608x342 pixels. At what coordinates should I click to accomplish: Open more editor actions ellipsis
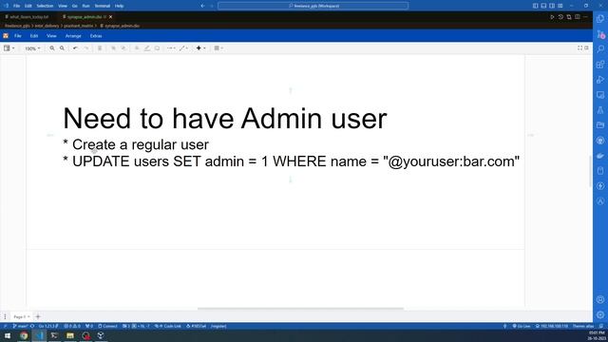pyautogui.click(x=585, y=17)
